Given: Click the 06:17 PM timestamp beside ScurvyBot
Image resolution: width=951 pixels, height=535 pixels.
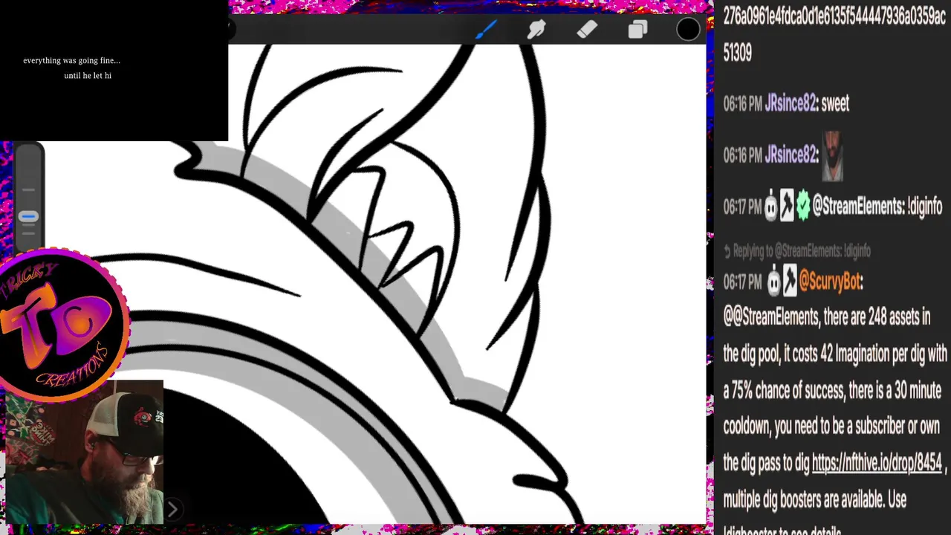Looking at the screenshot, I should (743, 282).
